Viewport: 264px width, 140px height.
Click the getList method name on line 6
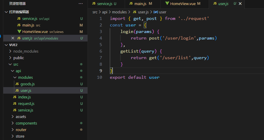point(129,51)
